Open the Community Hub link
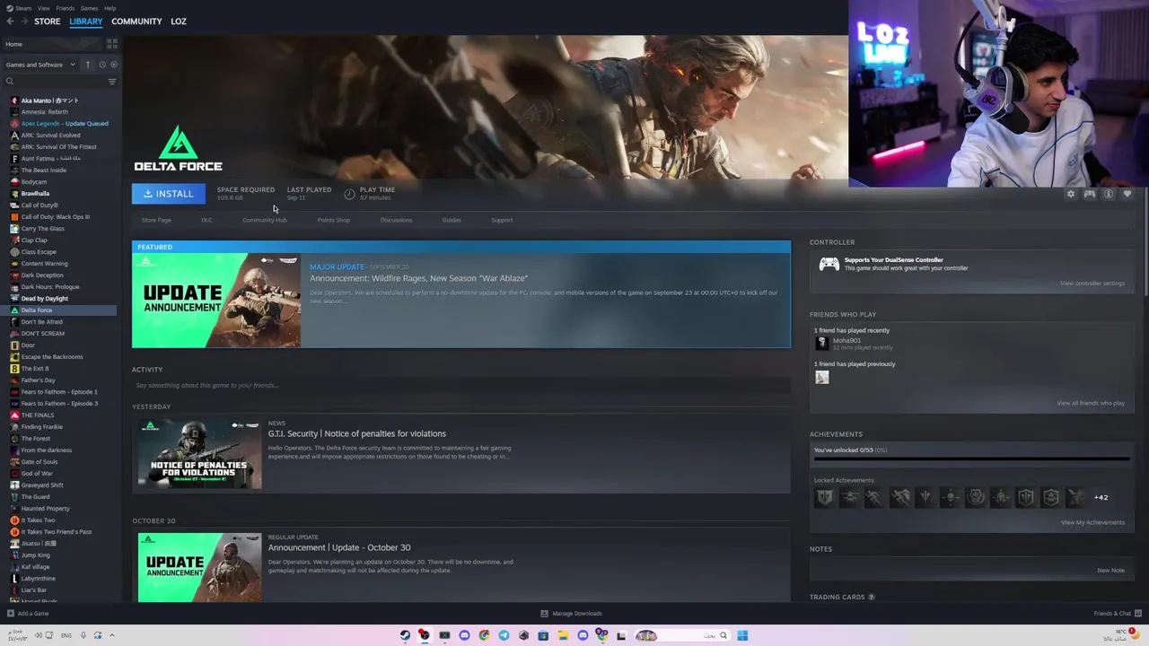The height and width of the screenshot is (646, 1149). (265, 220)
